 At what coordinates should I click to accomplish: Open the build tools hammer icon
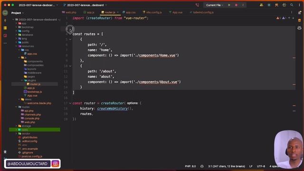[x=276, y=5]
